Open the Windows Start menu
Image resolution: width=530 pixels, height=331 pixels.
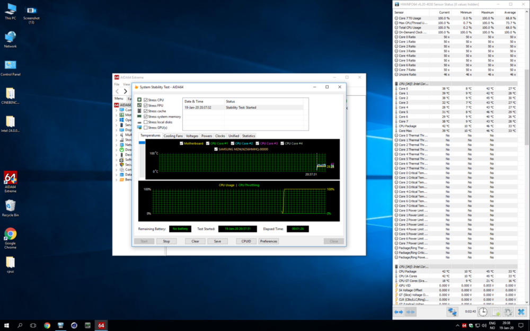click(6, 326)
